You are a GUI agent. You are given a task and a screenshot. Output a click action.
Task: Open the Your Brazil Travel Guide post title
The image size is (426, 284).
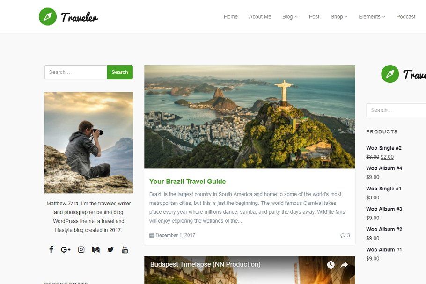pyautogui.click(x=187, y=182)
